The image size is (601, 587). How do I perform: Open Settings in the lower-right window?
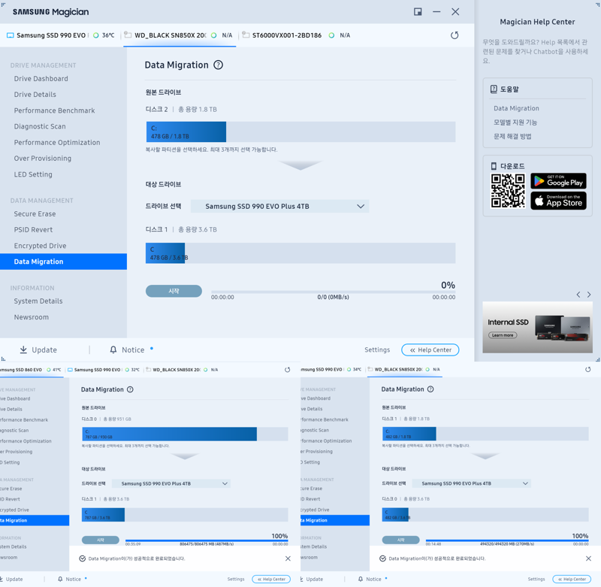click(x=536, y=579)
